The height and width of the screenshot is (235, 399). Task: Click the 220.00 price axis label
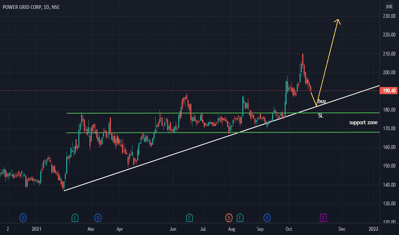coord(389,35)
